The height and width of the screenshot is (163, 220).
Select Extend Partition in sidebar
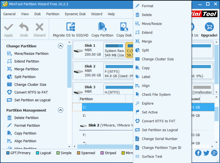click(x=23, y=61)
